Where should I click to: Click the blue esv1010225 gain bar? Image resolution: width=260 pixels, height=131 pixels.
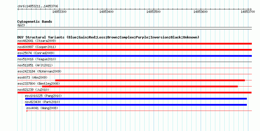click(x=136, y=99)
